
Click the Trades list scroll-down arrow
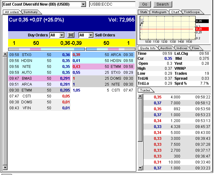[140, 168]
